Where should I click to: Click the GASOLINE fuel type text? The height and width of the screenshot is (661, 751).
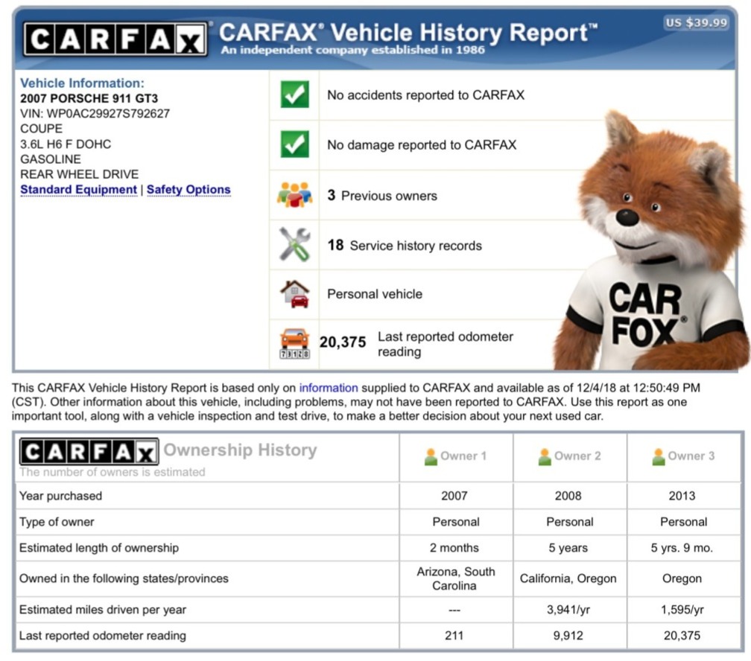tap(51, 159)
